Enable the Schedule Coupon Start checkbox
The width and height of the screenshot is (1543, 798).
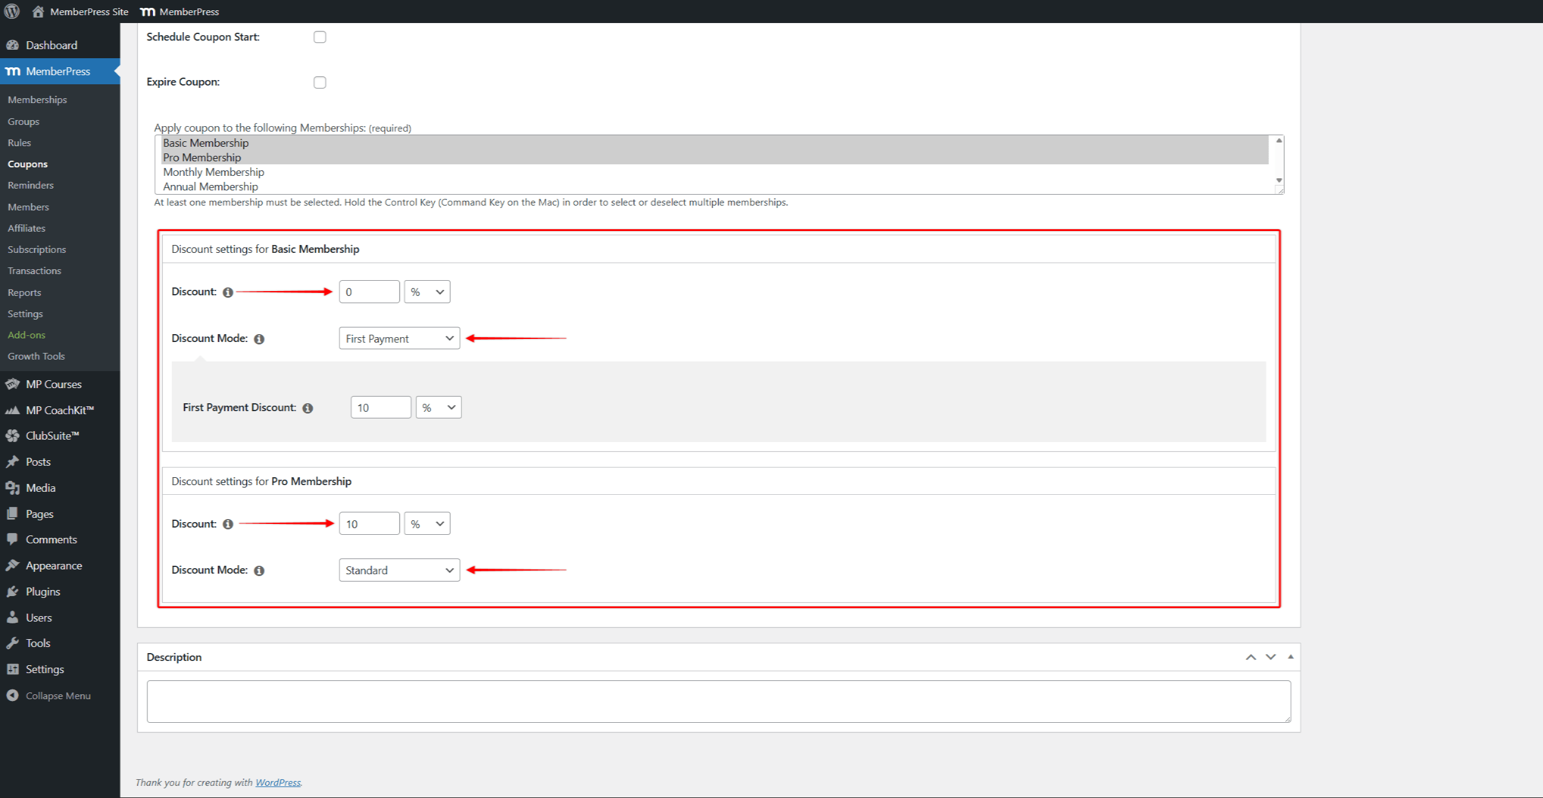320,36
